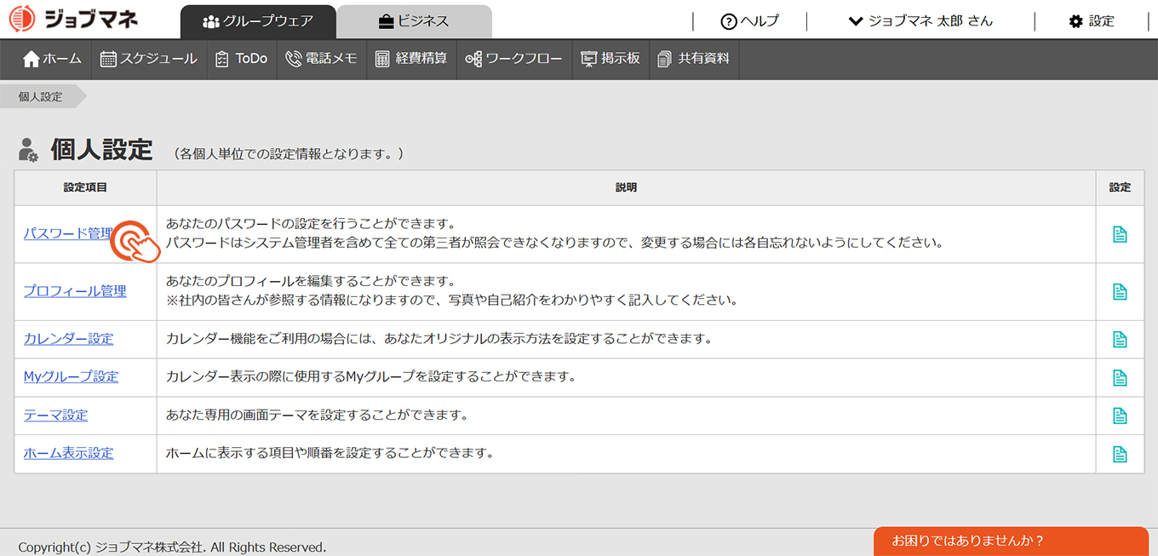Open 経費精算 in the navigation bar
This screenshot has width=1158, height=556.
click(411, 59)
